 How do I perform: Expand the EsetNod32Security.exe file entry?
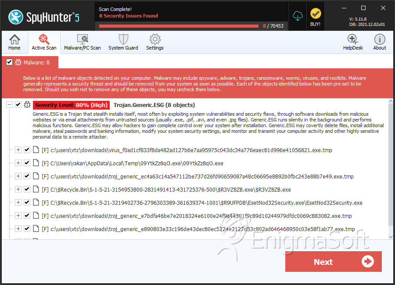(18, 203)
